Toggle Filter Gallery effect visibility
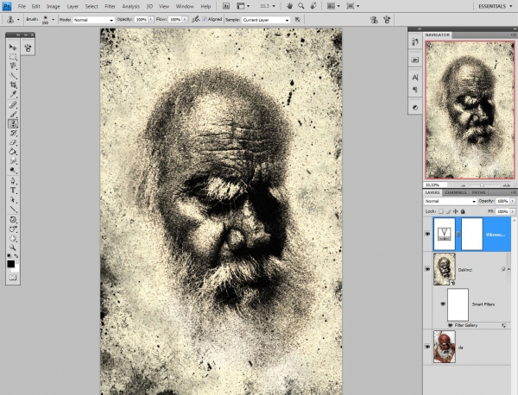Viewport: 518px width, 395px height. 450,325
